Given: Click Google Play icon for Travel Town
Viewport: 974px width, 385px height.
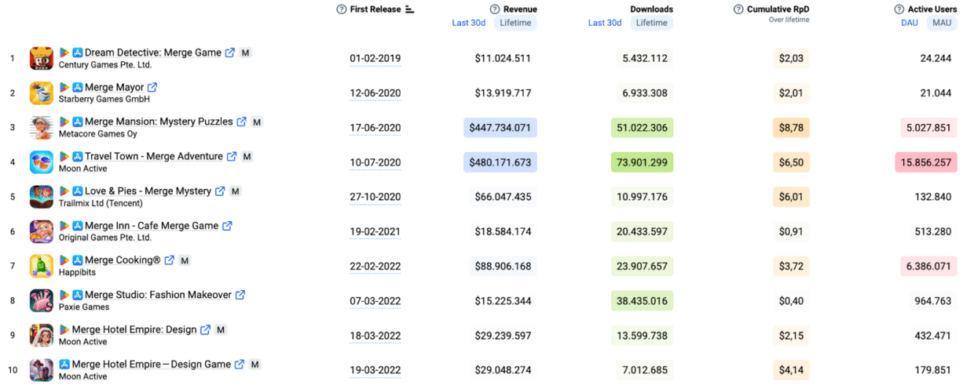Looking at the screenshot, I should pos(64,157).
